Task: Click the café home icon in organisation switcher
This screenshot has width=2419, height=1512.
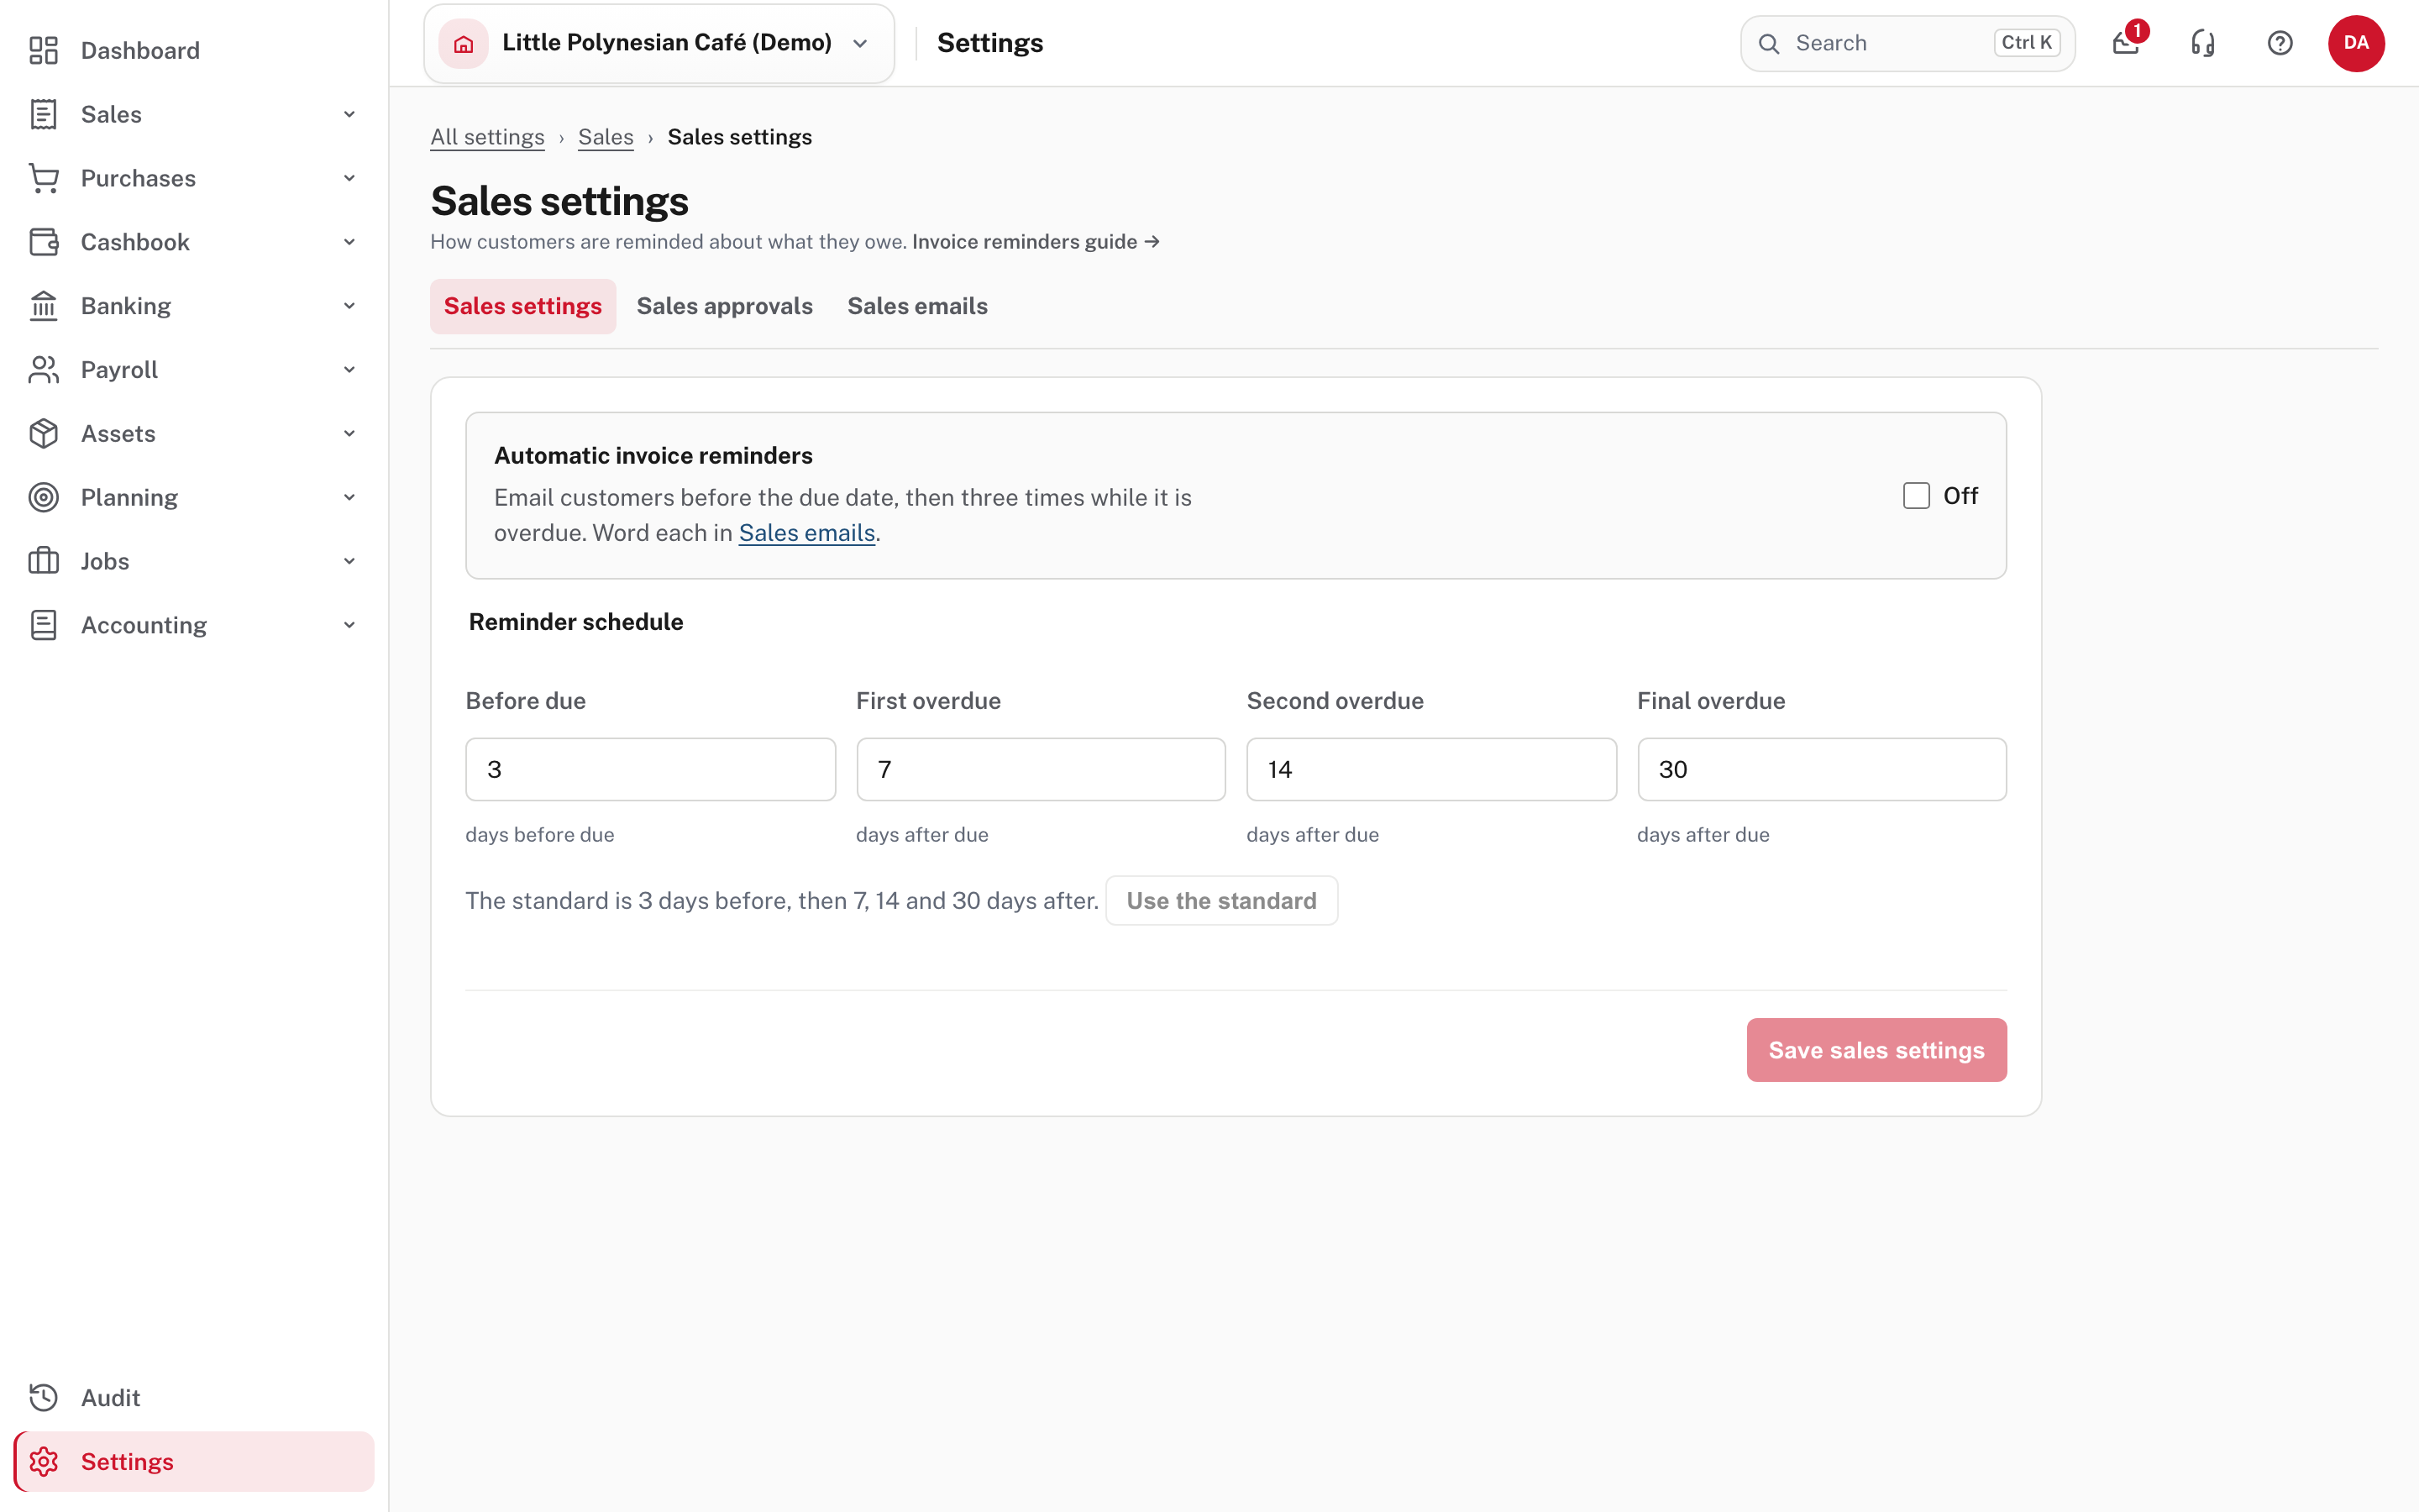Action: (x=464, y=43)
